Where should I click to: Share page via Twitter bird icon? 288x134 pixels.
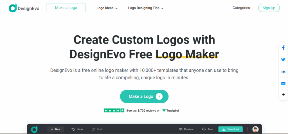tap(283, 60)
